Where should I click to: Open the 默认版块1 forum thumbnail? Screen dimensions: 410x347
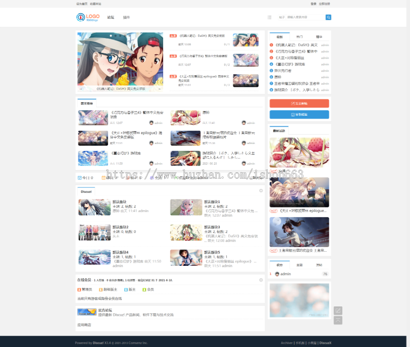(186, 207)
